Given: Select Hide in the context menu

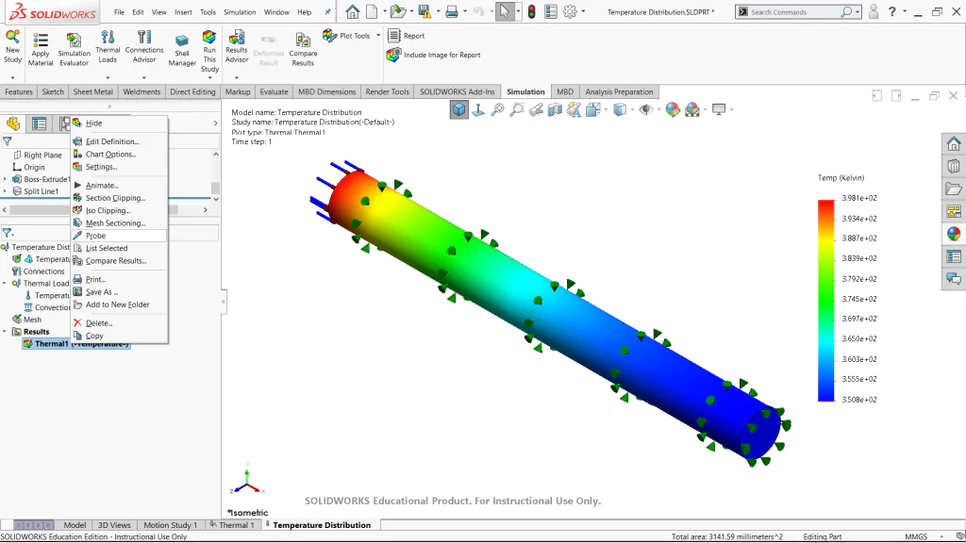Looking at the screenshot, I should point(119,123).
